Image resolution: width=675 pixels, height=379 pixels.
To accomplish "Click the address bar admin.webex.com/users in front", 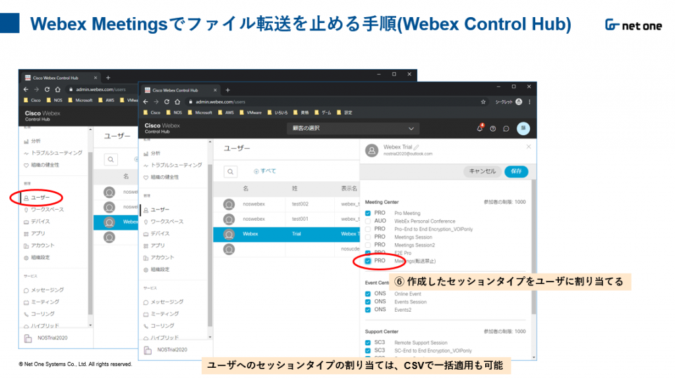I will click(220, 102).
